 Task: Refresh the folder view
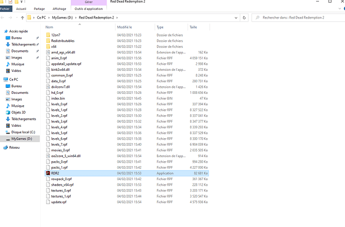[x=244, y=18]
